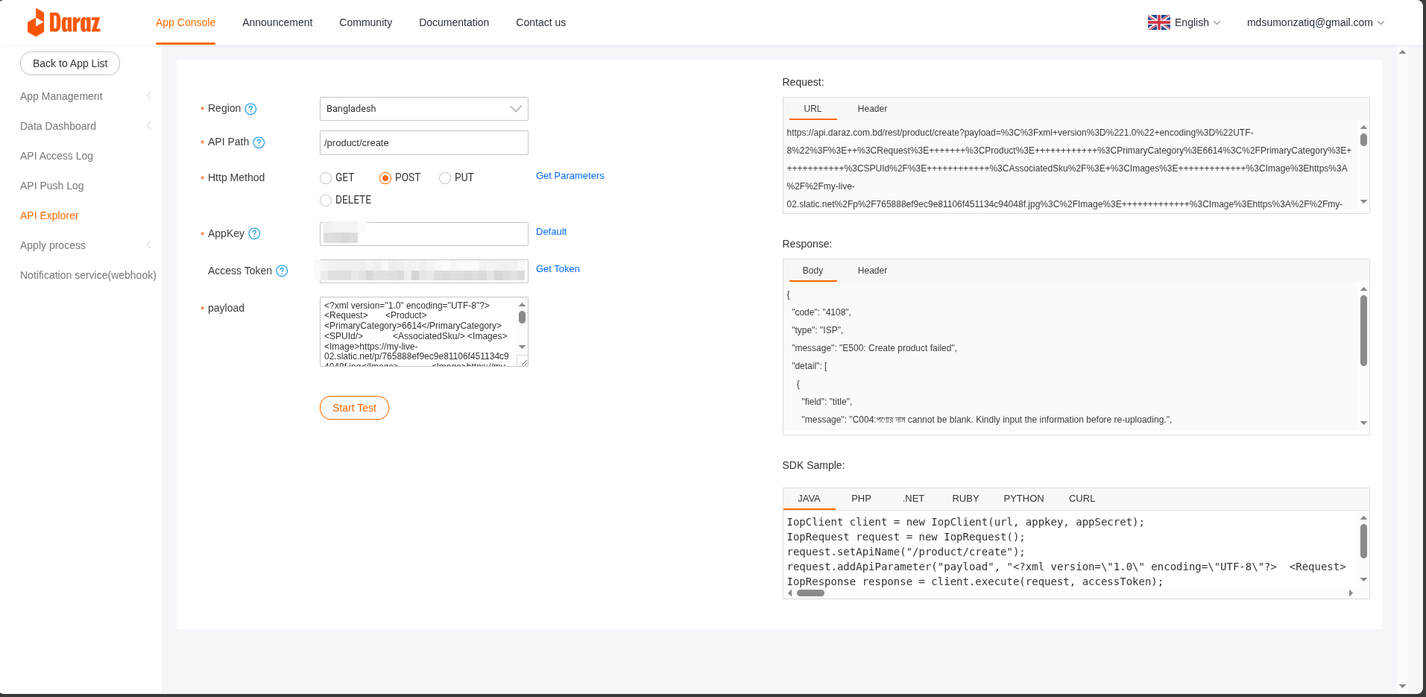Click the API Path input field
The image size is (1426, 697).
(423, 142)
